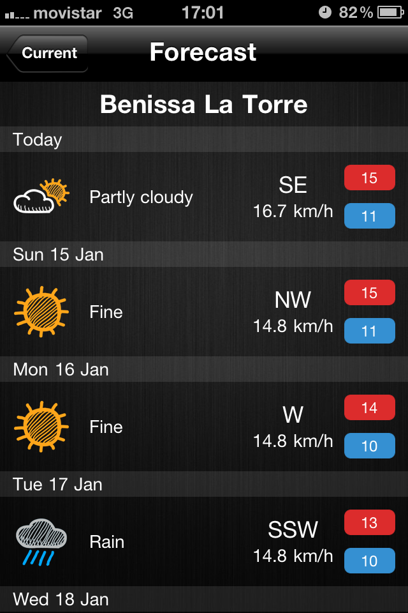Tap the SSW wind reading for Tuesday

pyautogui.click(x=293, y=542)
